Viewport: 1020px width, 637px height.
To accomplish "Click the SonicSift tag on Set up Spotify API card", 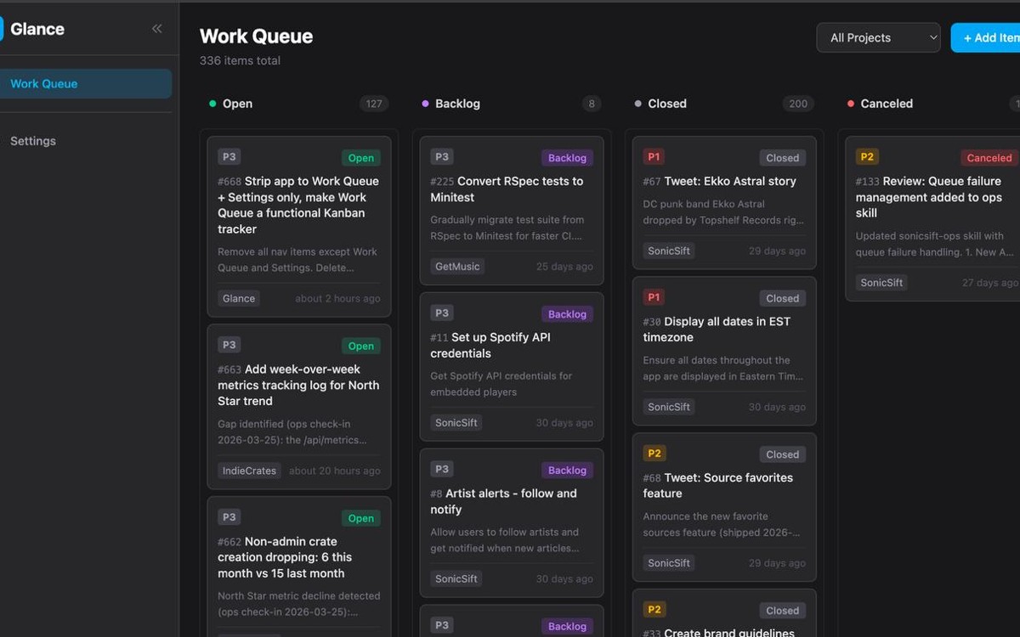I will [x=456, y=422].
